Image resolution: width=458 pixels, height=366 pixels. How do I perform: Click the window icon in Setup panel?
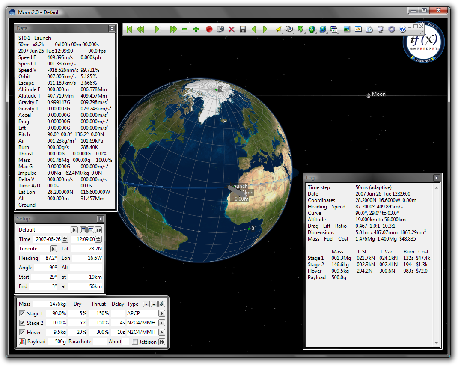coord(91,230)
